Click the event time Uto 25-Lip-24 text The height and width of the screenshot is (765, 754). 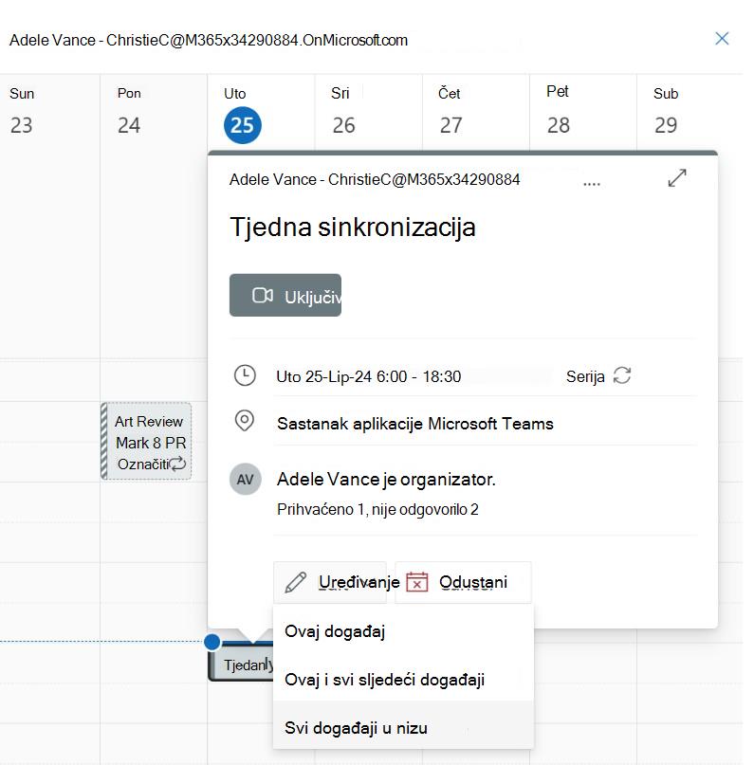click(x=368, y=376)
